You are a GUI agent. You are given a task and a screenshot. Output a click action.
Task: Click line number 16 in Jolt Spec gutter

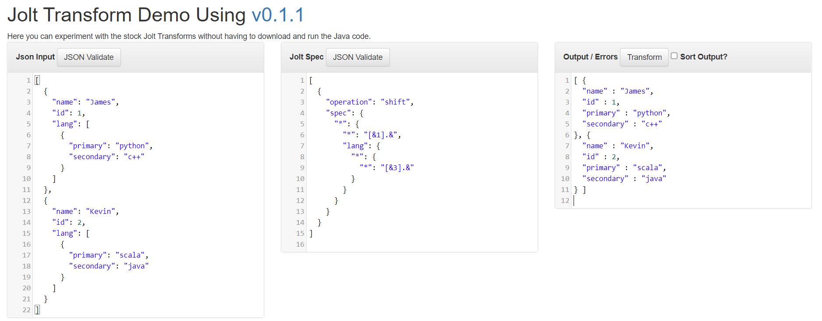point(300,244)
